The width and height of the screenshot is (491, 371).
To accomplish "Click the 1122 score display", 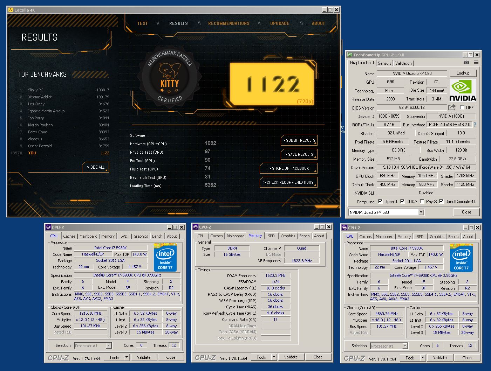I will point(272,84).
